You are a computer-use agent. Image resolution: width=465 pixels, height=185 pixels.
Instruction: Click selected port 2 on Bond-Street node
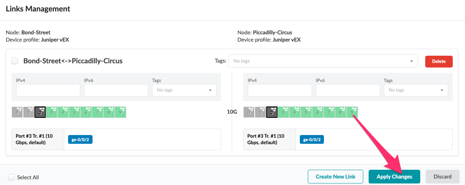click(40, 112)
